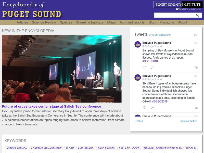The width and height of the screenshot is (204, 153).
Task: Visit the Blog page
Action: [x=152, y=22]
